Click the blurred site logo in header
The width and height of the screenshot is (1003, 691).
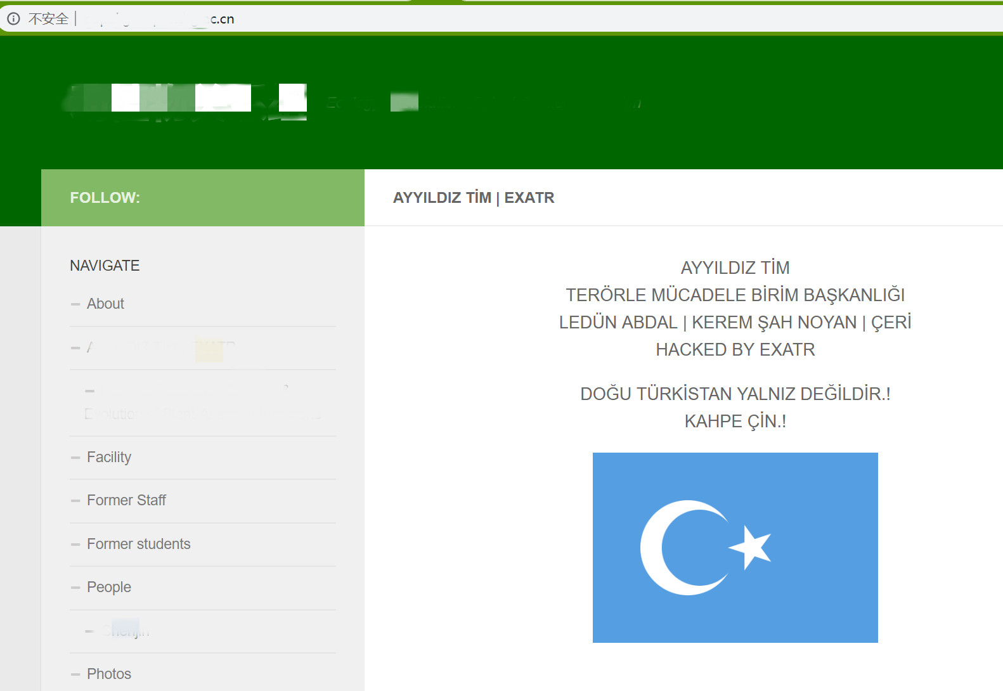[x=185, y=101]
